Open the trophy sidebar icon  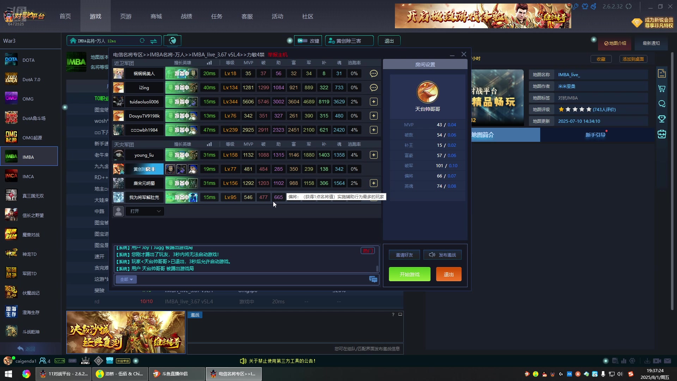pyautogui.click(x=662, y=119)
